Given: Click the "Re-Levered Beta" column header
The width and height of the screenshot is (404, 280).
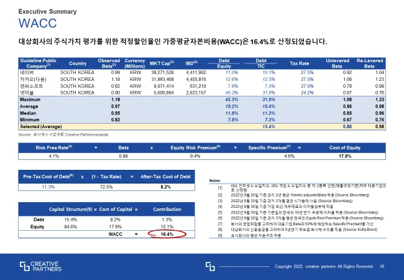Looking at the screenshot, I should point(369,63).
